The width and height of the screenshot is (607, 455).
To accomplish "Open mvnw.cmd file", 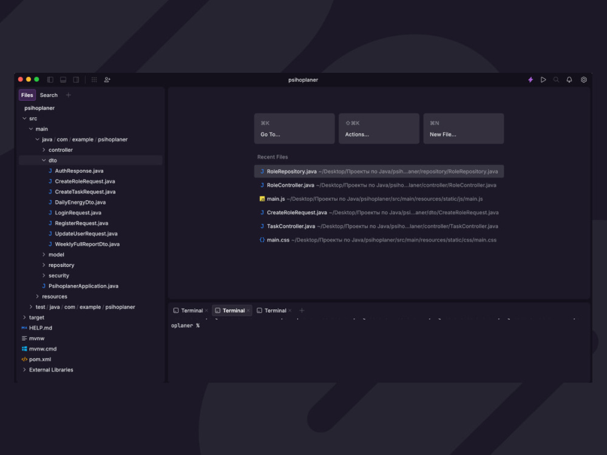I will coord(42,349).
